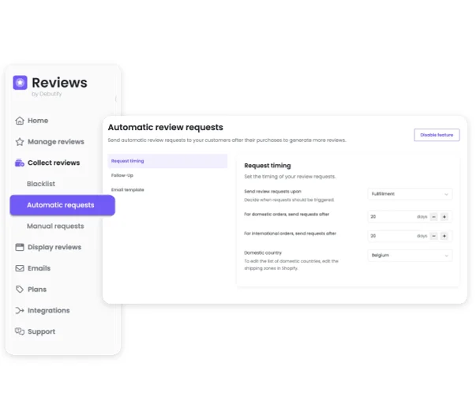Viewport: 476px width, 411px height.
Task: Click the Manage reviews star icon
Action: pos(20,142)
